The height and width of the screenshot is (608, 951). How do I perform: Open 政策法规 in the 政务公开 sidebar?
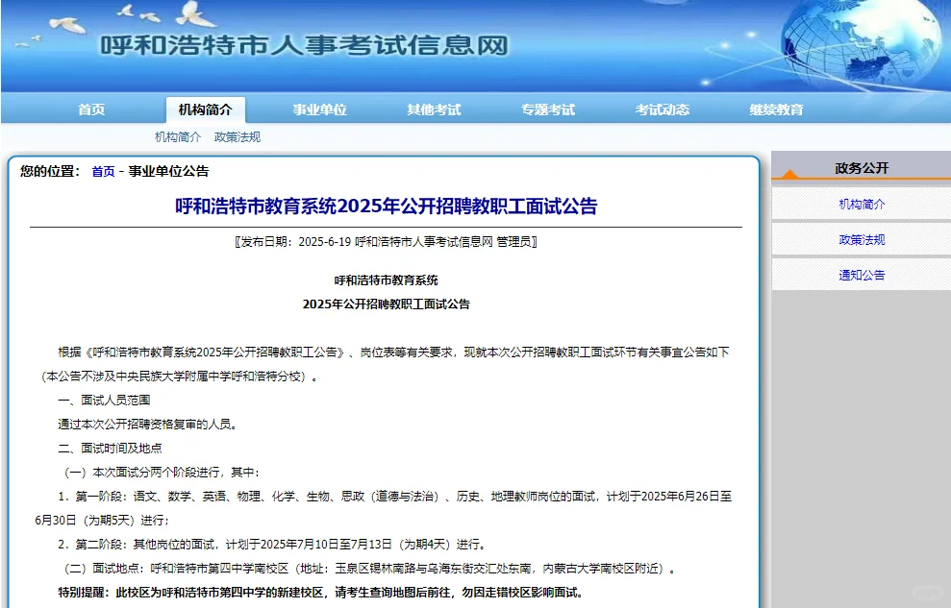862,240
